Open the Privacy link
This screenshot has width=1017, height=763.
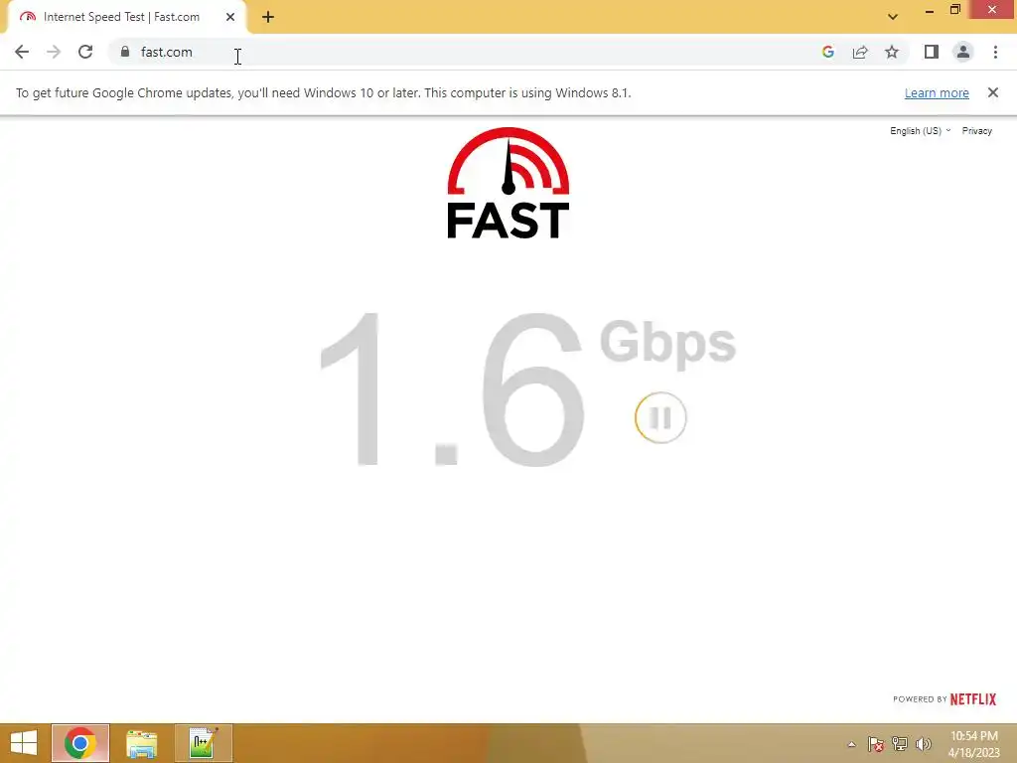977,131
